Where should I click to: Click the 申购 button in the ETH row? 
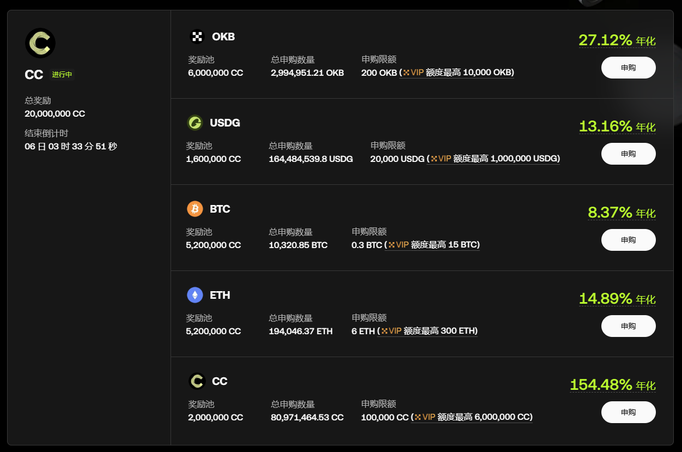click(x=628, y=326)
